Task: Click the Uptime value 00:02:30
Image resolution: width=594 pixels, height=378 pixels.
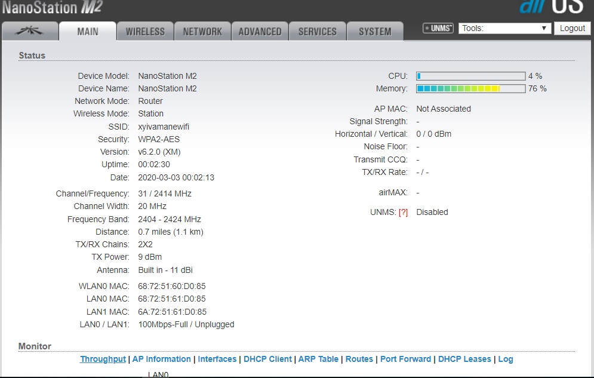Action: pyautogui.click(x=154, y=164)
